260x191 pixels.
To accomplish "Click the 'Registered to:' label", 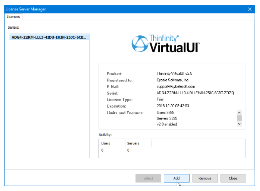I will 120,80.
